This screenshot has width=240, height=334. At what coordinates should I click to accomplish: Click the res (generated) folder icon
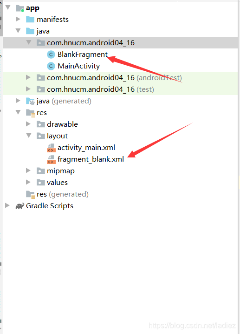(30, 194)
